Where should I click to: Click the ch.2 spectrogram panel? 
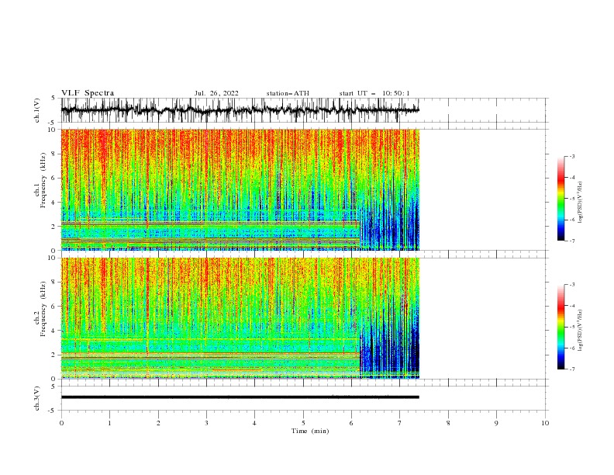click(x=240, y=318)
